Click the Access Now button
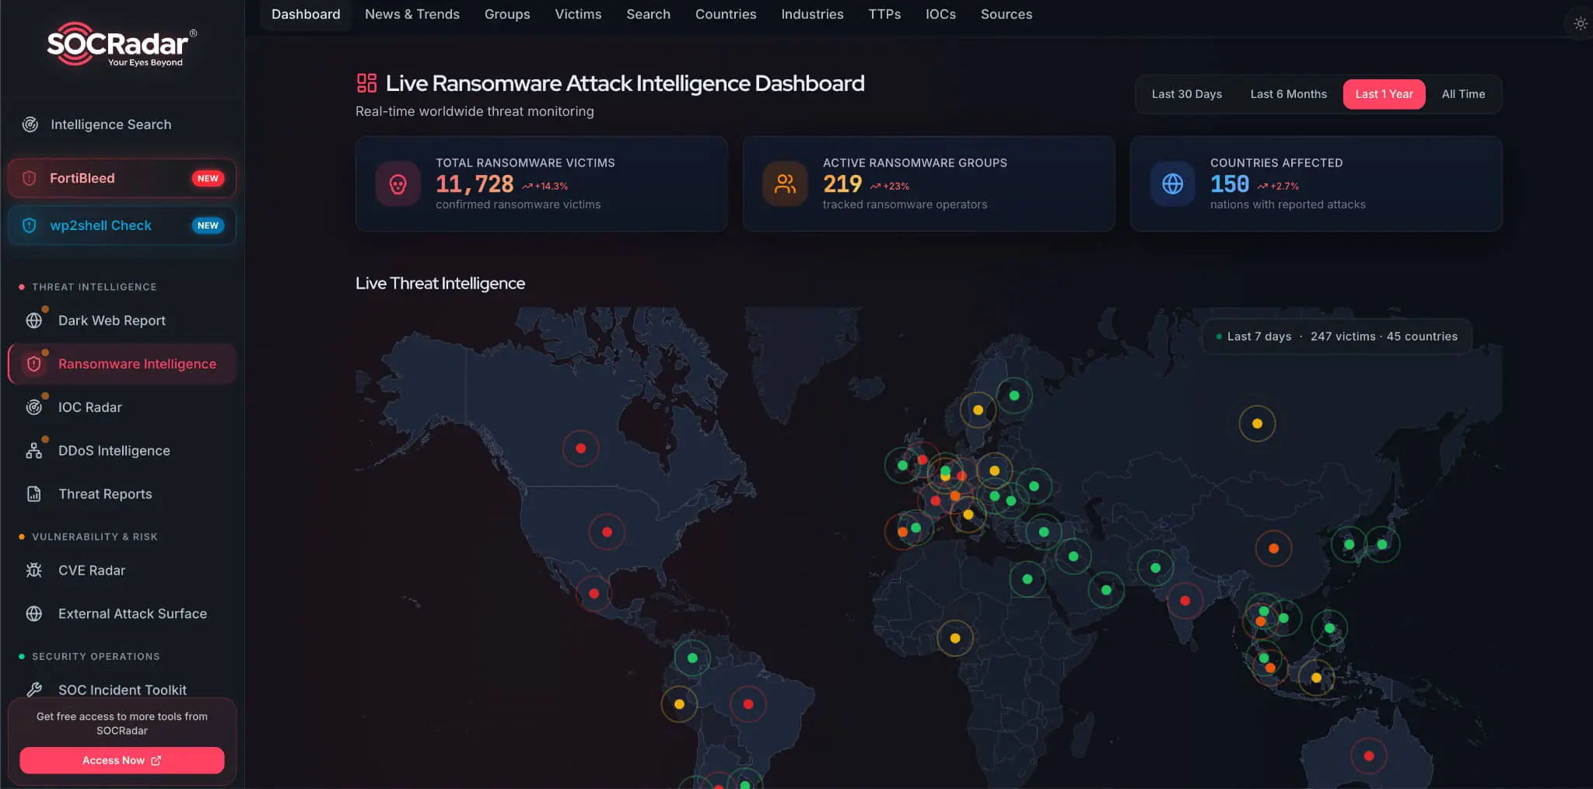Viewport: 1593px width, 789px height. click(x=122, y=760)
